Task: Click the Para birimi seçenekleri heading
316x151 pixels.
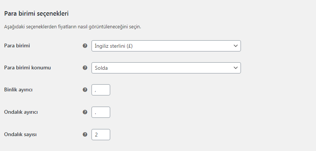Action: click(x=37, y=13)
